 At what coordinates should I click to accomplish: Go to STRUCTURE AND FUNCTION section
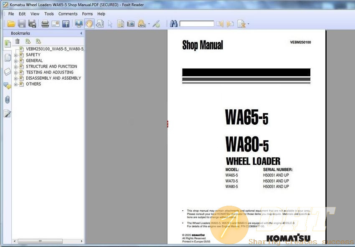coord(51,66)
